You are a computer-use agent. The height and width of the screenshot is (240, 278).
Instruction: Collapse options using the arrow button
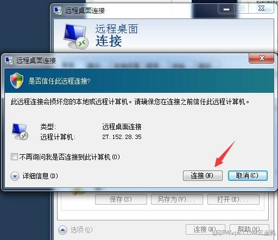click(x=62, y=230)
